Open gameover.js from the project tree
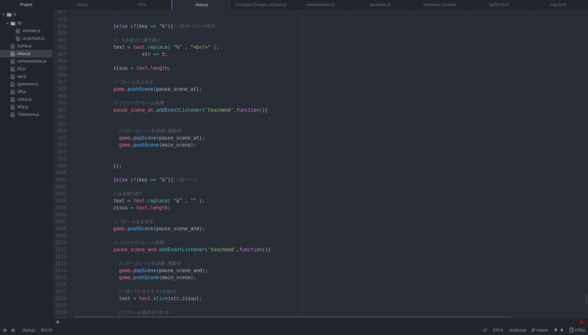 pos(28,84)
